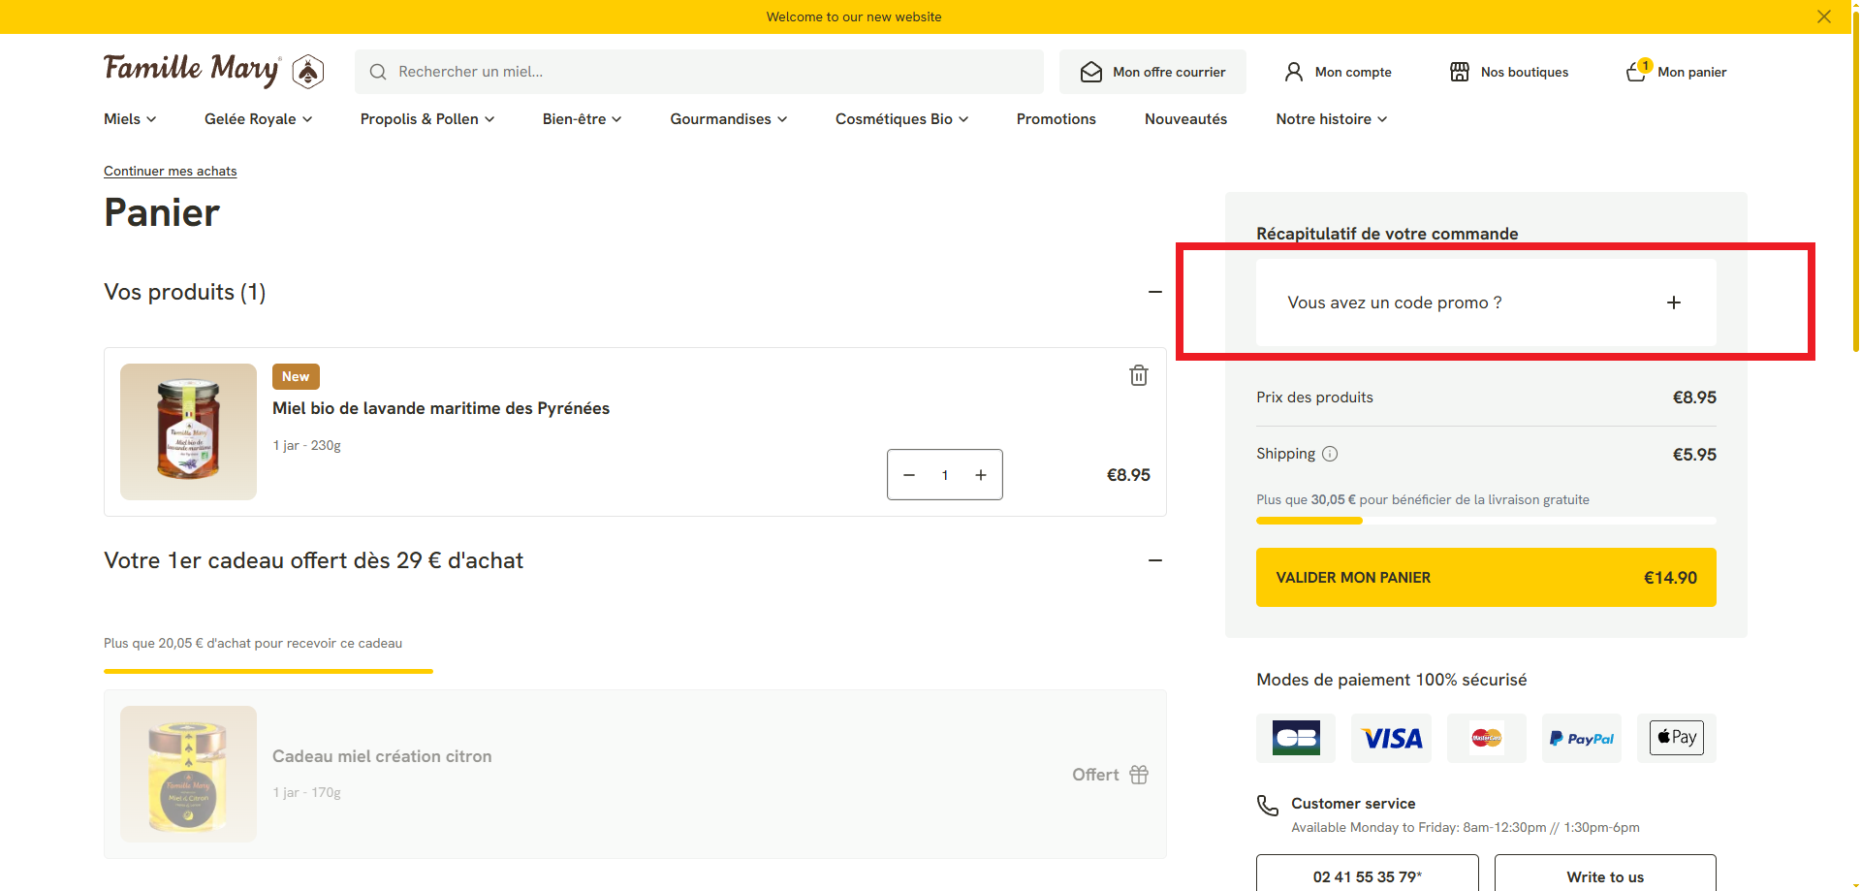Click the 'Welcome to our new website' banner text
The image size is (1861, 891).
(854, 16)
